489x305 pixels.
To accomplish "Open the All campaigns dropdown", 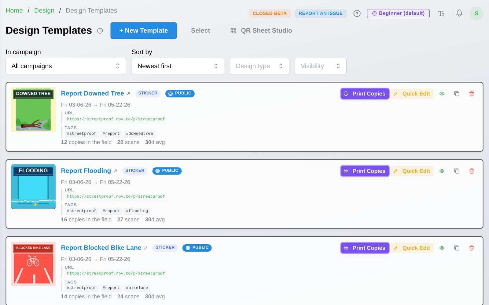I will coord(66,66).
